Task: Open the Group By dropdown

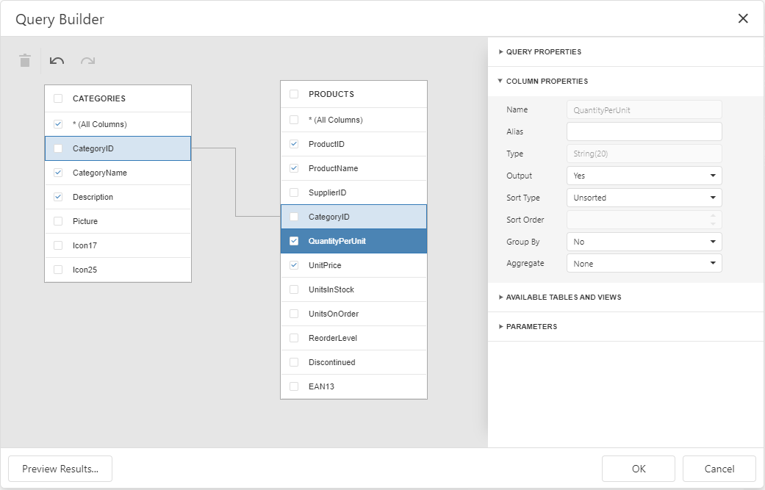Action: [x=644, y=242]
